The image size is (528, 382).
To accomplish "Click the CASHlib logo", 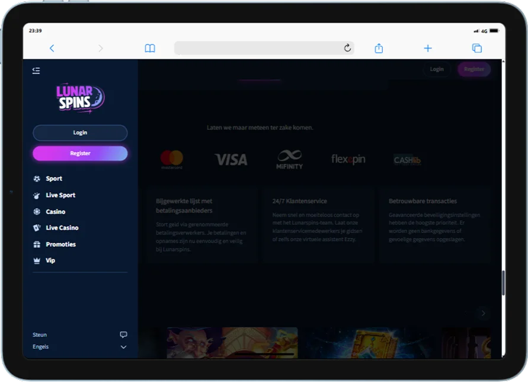I will click(x=407, y=160).
